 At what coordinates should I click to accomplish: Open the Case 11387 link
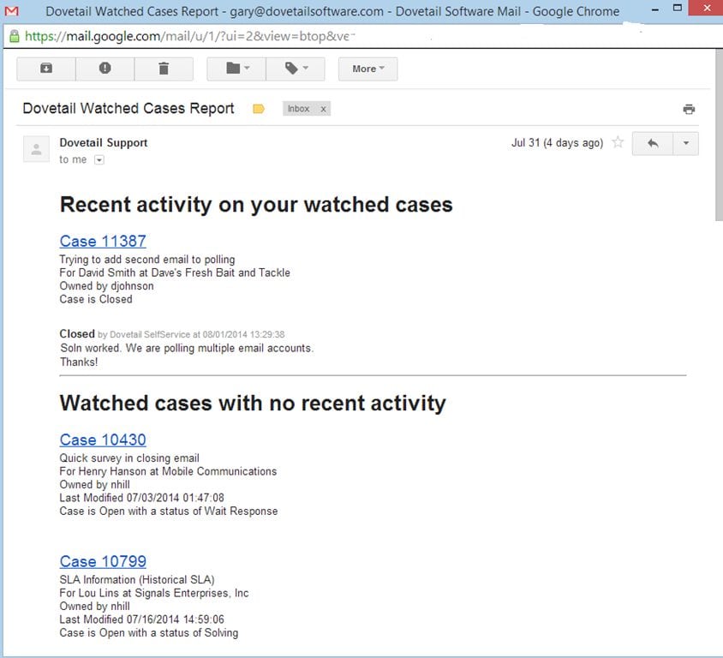pos(103,241)
